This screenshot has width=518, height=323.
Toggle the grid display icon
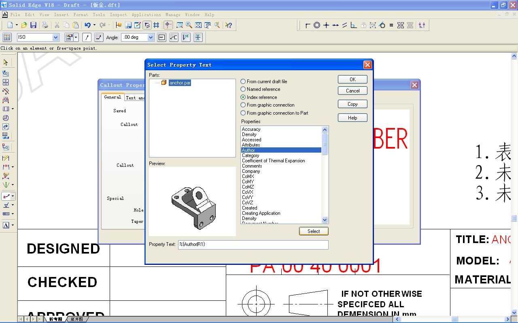(156, 25)
